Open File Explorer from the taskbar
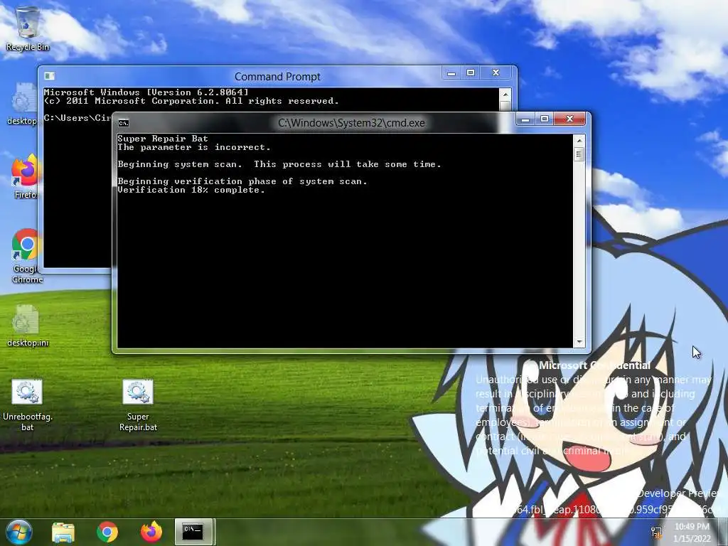The height and width of the screenshot is (546, 728). (63, 532)
